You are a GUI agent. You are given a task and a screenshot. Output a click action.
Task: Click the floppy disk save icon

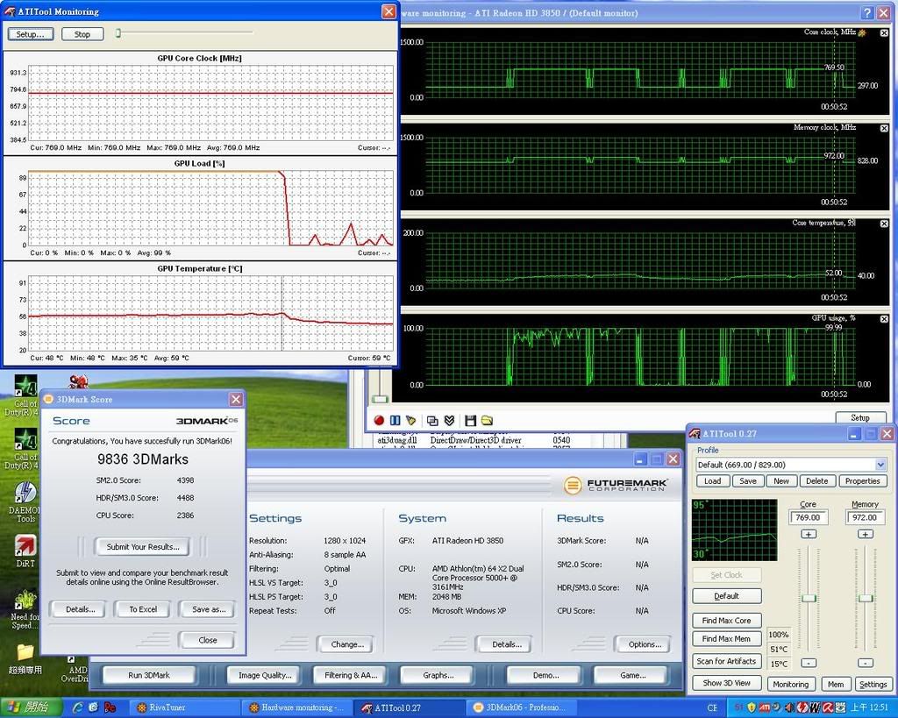point(470,420)
